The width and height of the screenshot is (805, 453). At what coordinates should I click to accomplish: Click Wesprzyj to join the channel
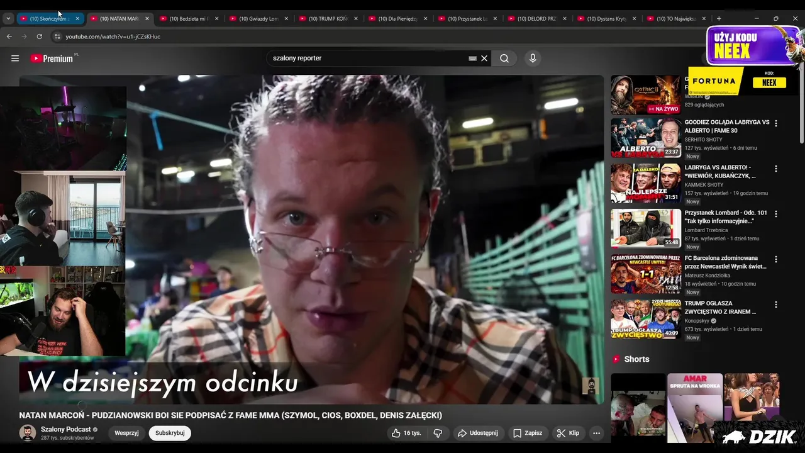pyautogui.click(x=126, y=433)
